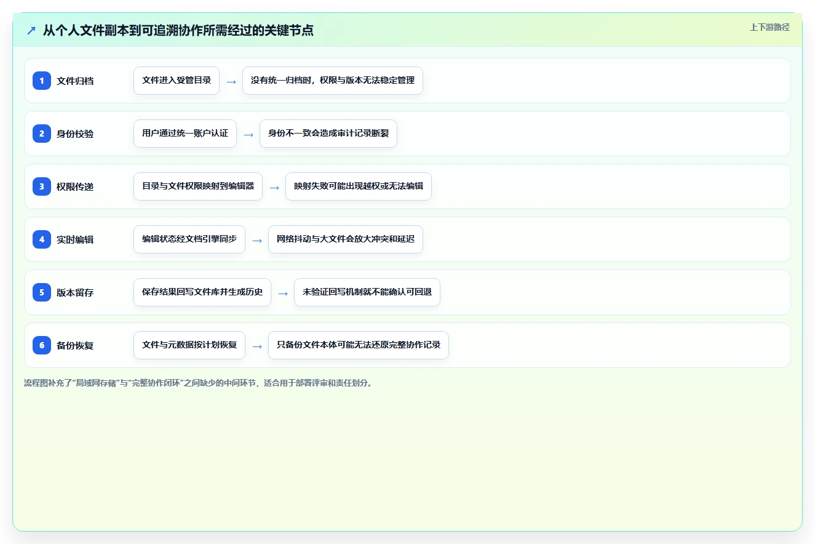Click the 实时编辑 step label
Image resolution: width=815 pixels, height=544 pixels.
(x=75, y=239)
